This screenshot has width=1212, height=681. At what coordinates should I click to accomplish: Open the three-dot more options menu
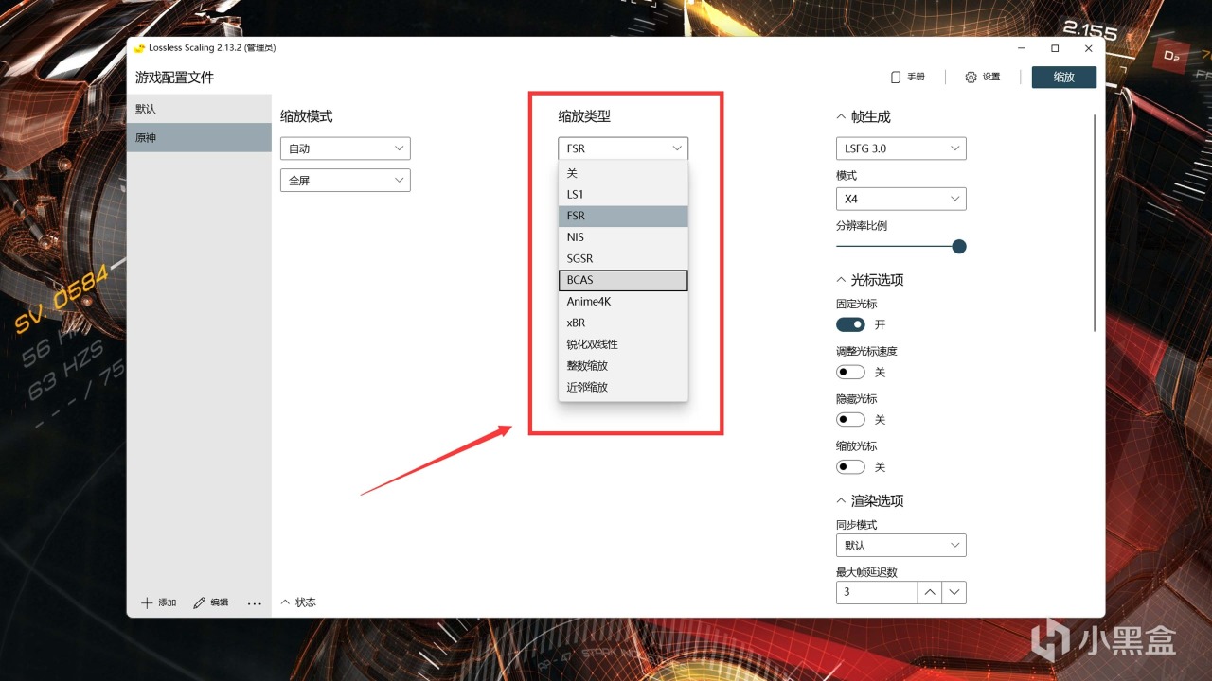click(254, 602)
